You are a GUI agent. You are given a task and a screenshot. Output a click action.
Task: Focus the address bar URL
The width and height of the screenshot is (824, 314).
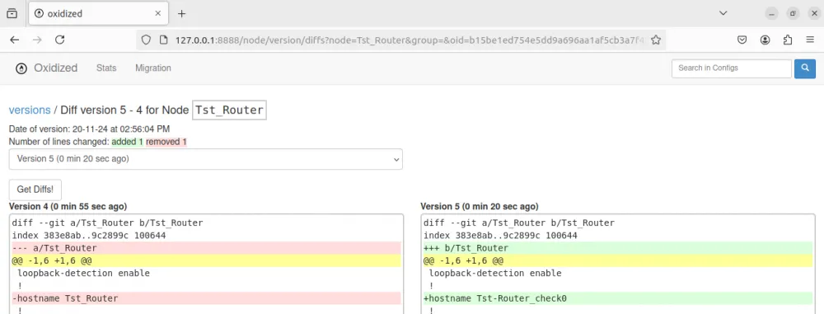[x=409, y=40]
